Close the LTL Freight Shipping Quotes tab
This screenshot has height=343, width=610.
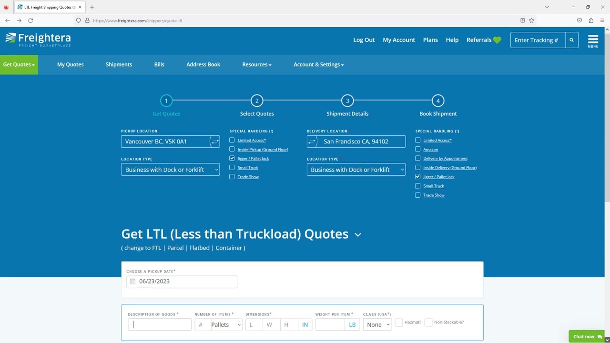(80, 7)
